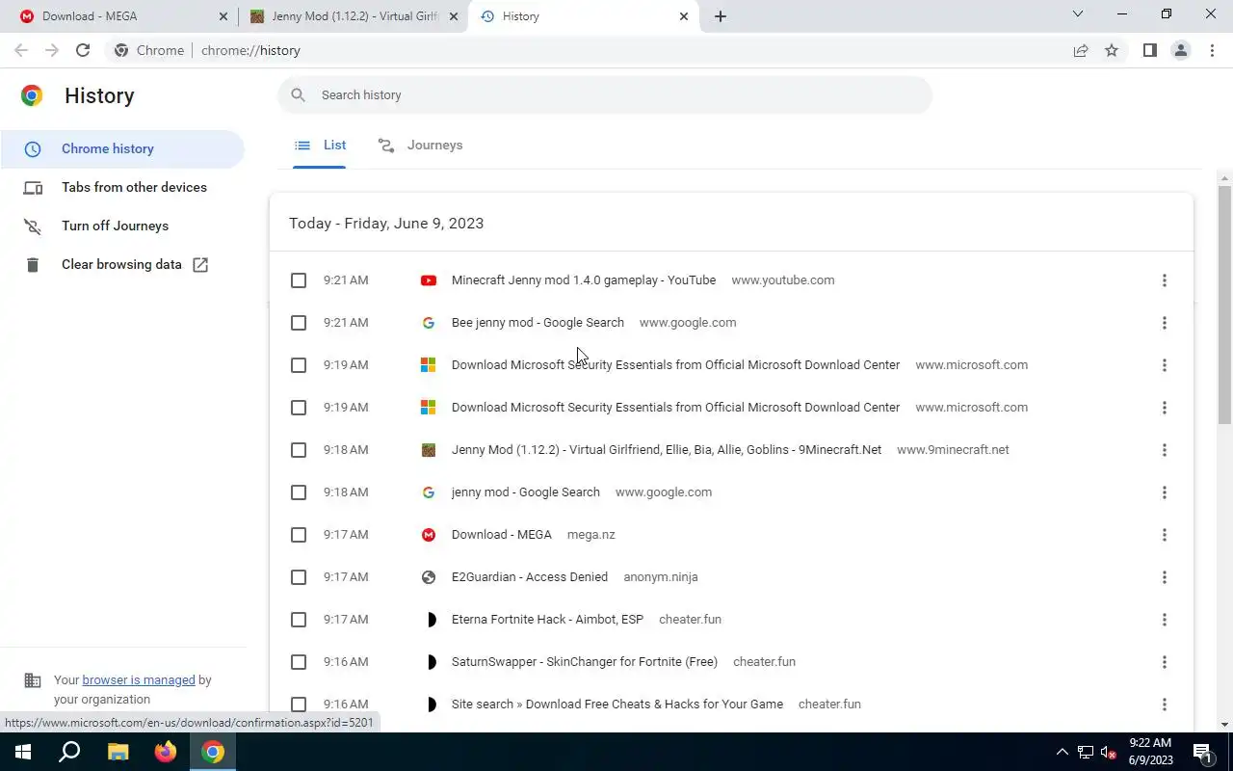The height and width of the screenshot is (771, 1233).
Task: Click the 9Minecraft favicon in history list
Action: click(429, 450)
